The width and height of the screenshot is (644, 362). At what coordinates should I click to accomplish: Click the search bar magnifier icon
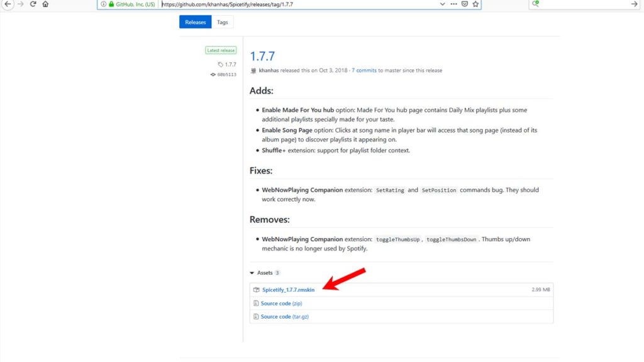point(536,4)
